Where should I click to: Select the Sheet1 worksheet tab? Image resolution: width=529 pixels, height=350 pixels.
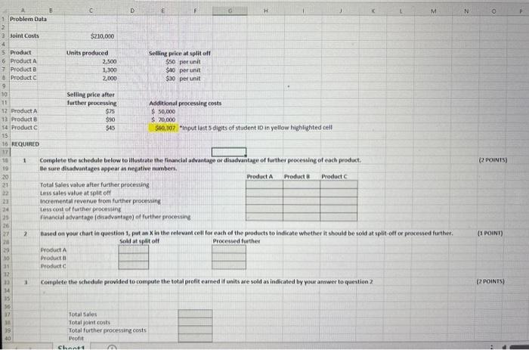coord(71,347)
